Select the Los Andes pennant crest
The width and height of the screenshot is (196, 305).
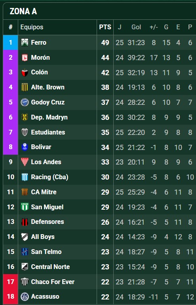(x=25, y=162)
